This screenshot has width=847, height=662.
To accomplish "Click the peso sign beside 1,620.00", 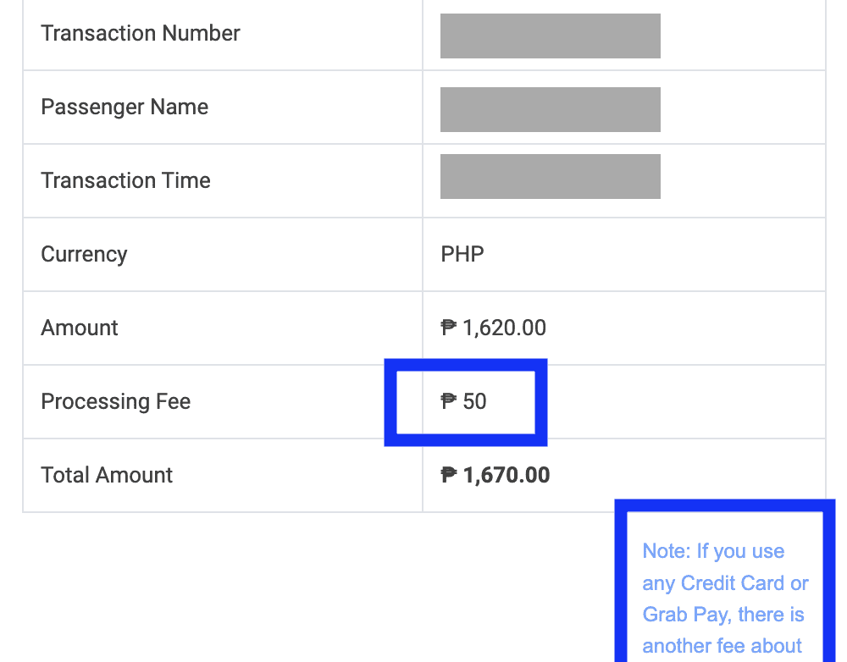I will 449,328.
